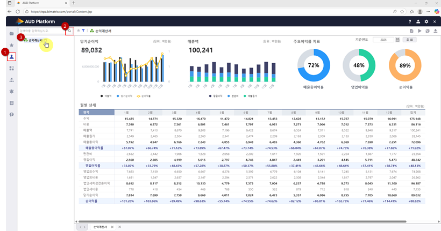Click the filter funnel icon
This screenshot has width=441, height=231.
pyautogui.click(x=83, y=31)
